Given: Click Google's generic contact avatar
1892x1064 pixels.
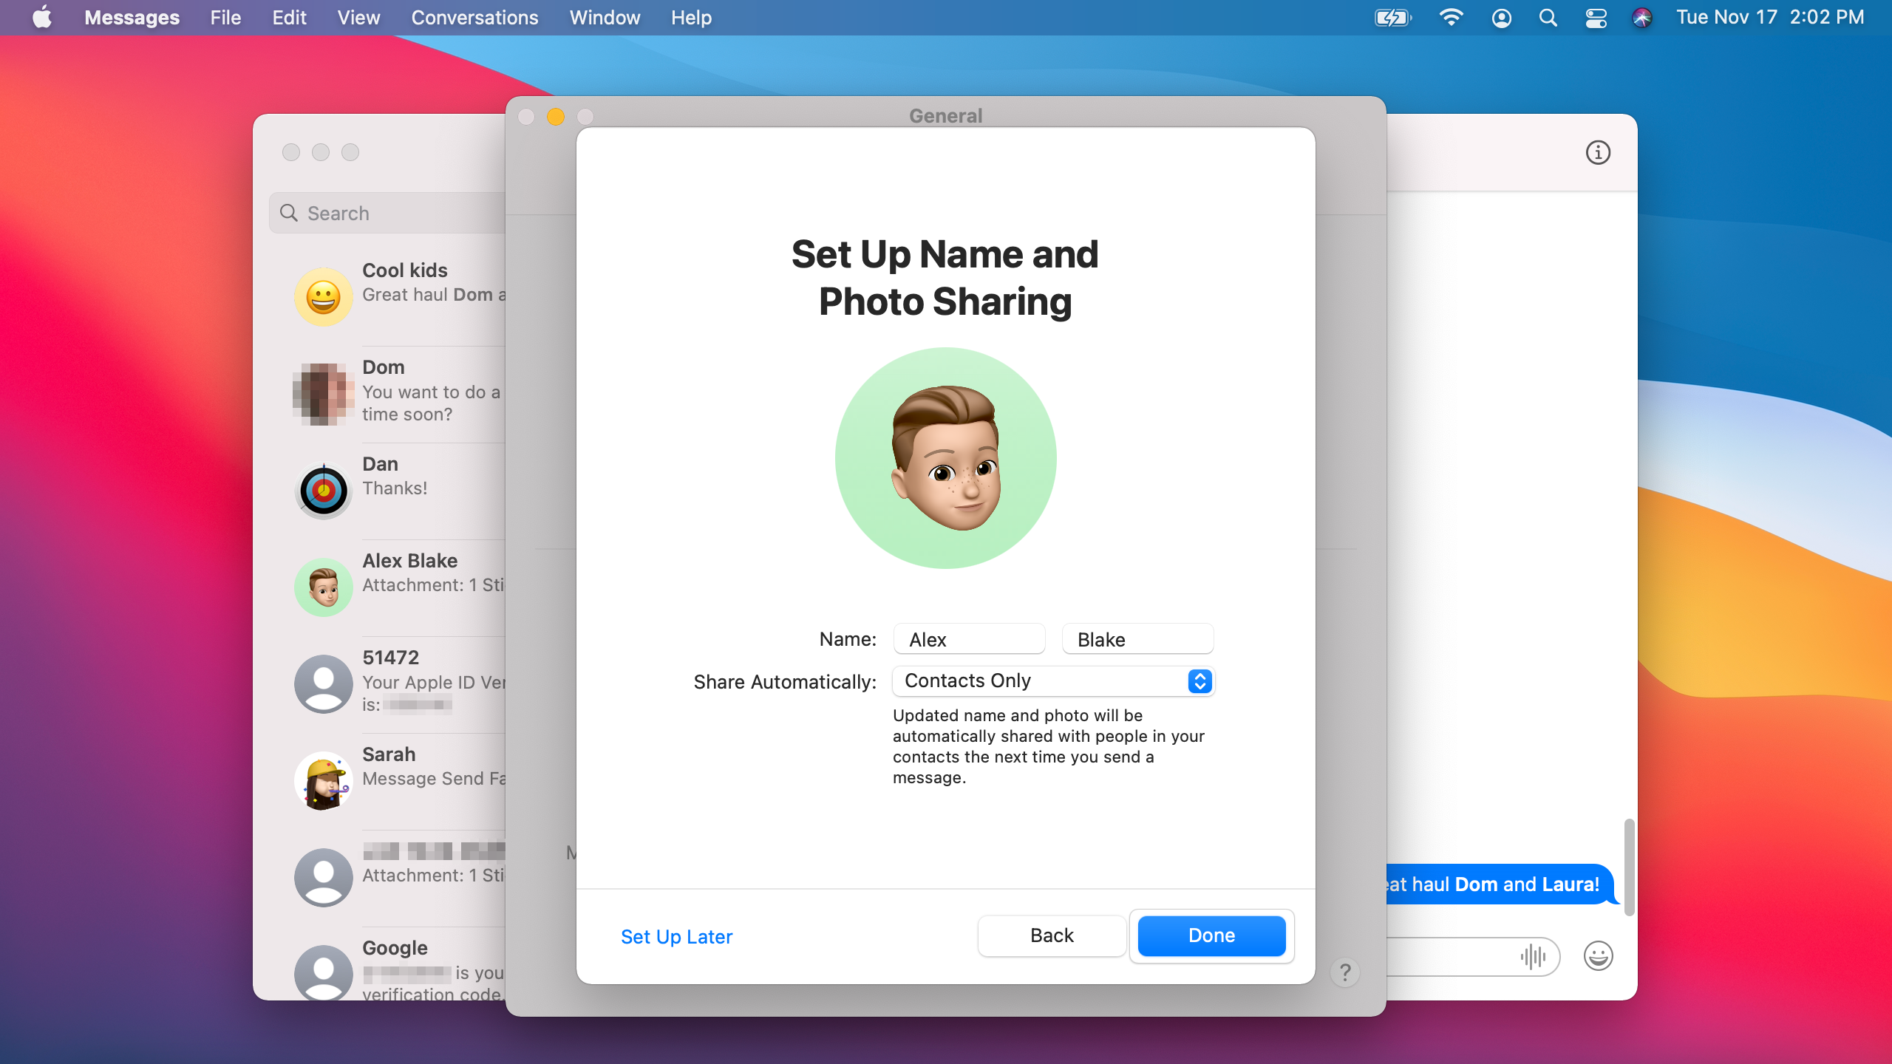Looking at the screenshot, I should click(x=323, y=972).
